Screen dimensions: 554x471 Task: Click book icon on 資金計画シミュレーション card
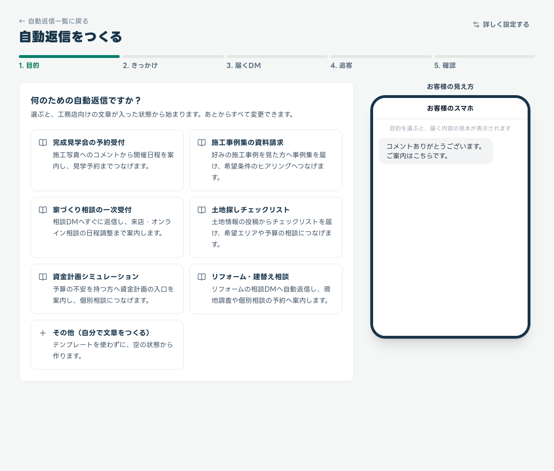[x=43, y=276]
